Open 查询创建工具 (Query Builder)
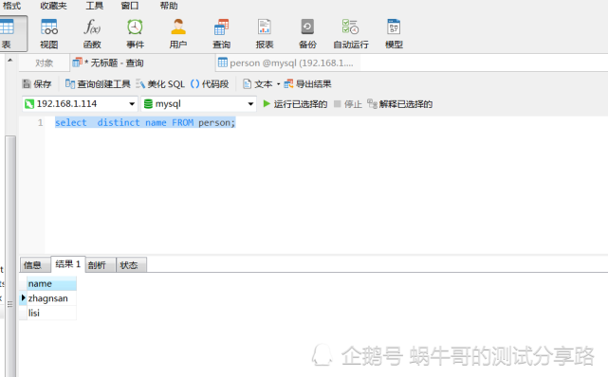The height and width of the screenshot is (377, 608). point(98,84)
